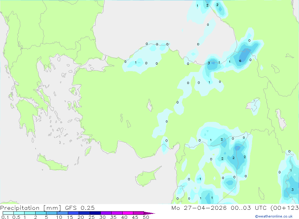Click the '50' legend scale label
Viewport: 299px width, 219px height.
click(146, 217)
